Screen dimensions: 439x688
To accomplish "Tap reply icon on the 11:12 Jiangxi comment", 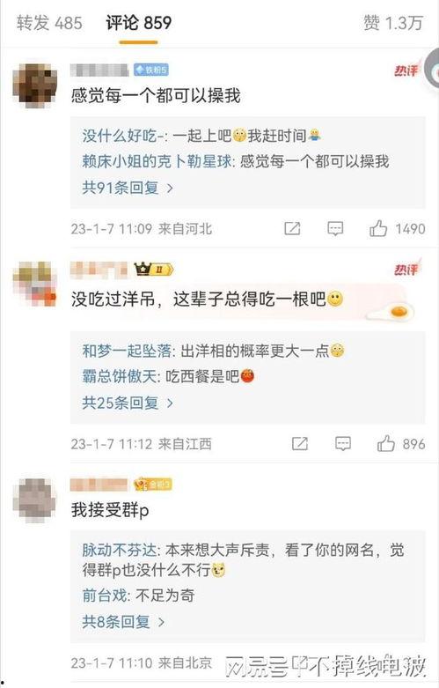I will [x=343, y=444].
